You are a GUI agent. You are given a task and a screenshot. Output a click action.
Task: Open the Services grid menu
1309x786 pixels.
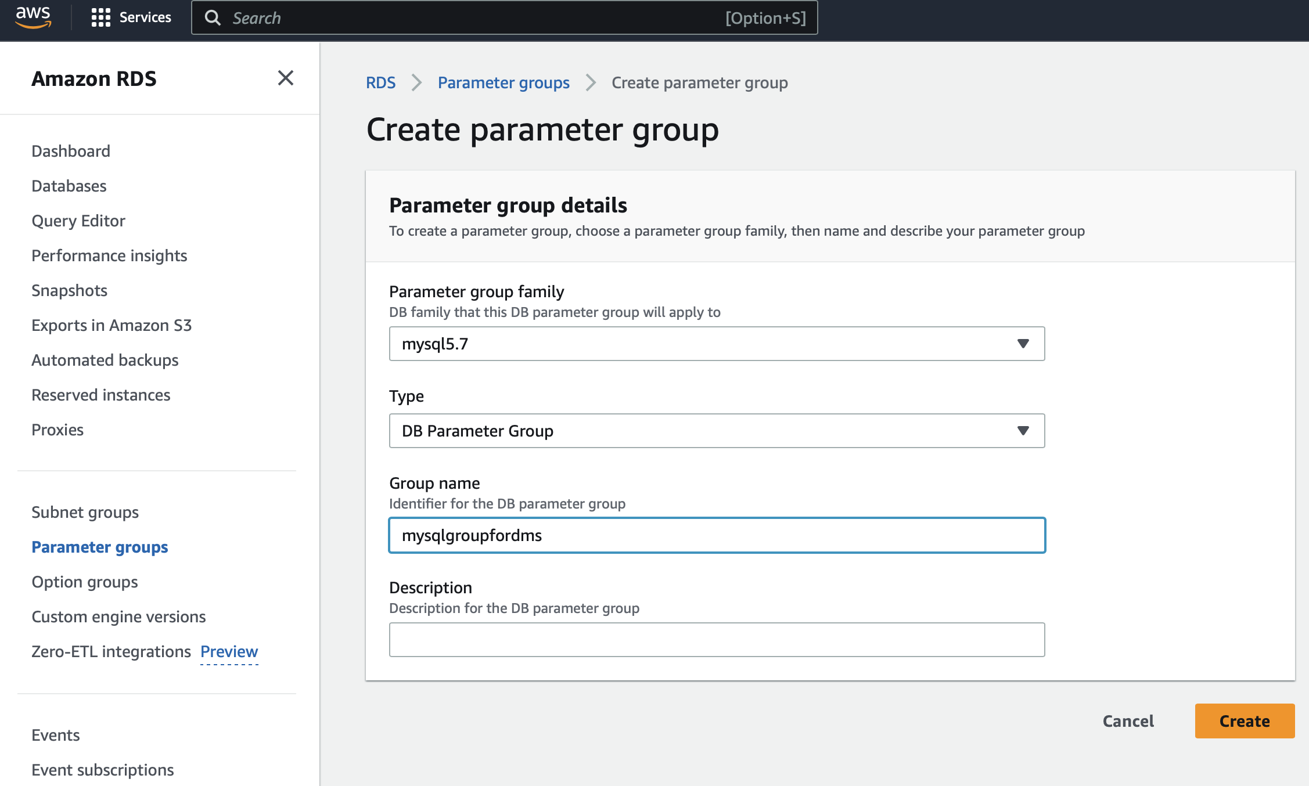pyautogui.click(x=100, y=17)
